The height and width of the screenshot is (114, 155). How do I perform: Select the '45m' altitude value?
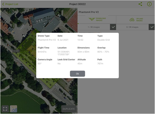point(80,64)
